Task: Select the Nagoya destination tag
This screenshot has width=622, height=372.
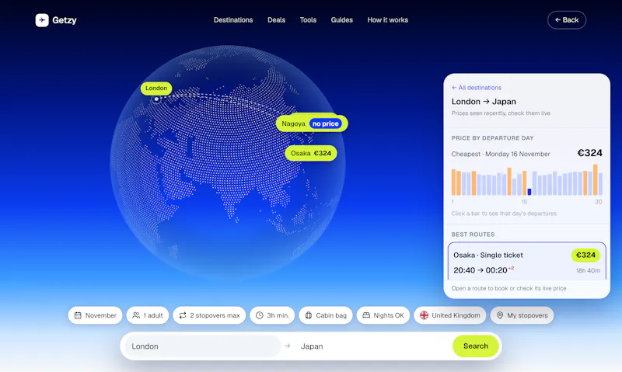Action: click(312, 123)
